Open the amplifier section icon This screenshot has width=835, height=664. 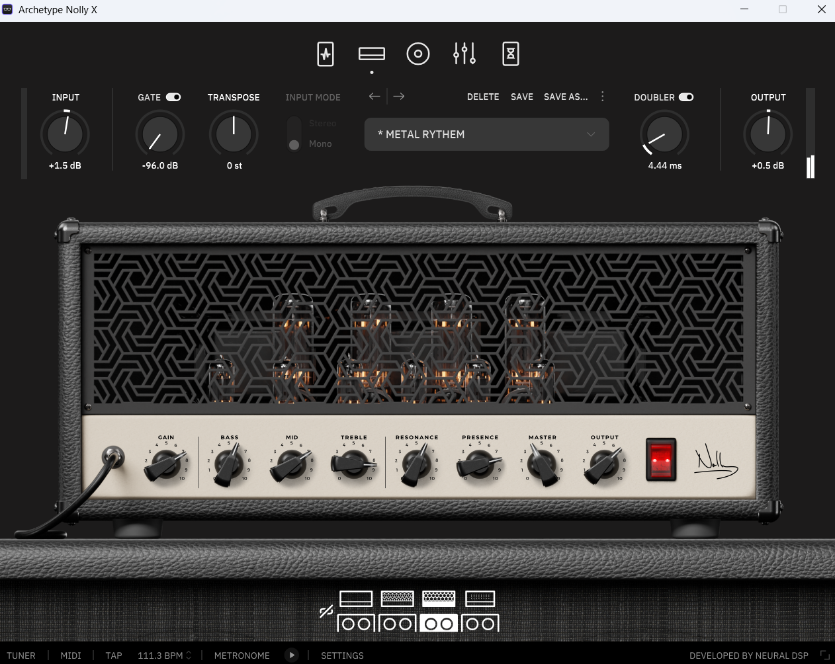(x=372, y=54)
